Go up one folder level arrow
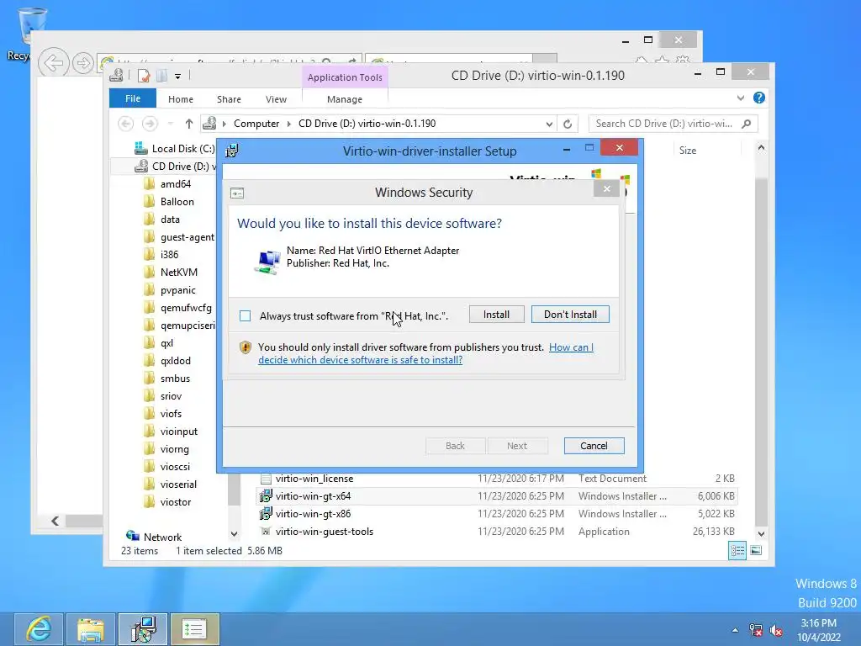 pyautogui.click(x=189, y=124)
